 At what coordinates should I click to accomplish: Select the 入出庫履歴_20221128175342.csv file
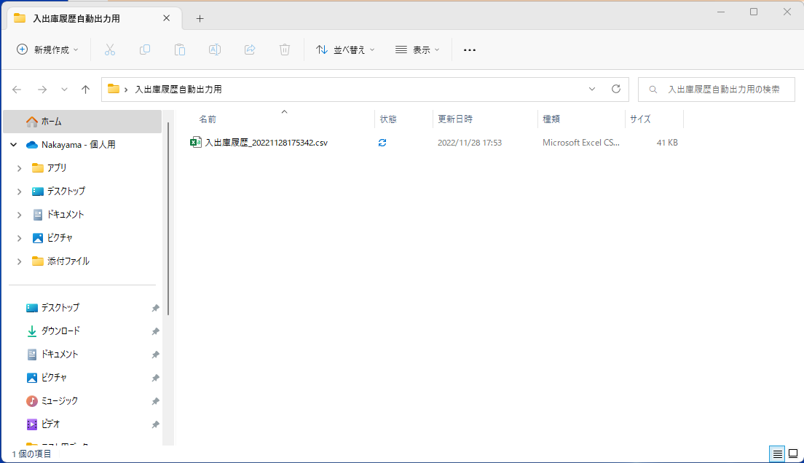(266, 143)
